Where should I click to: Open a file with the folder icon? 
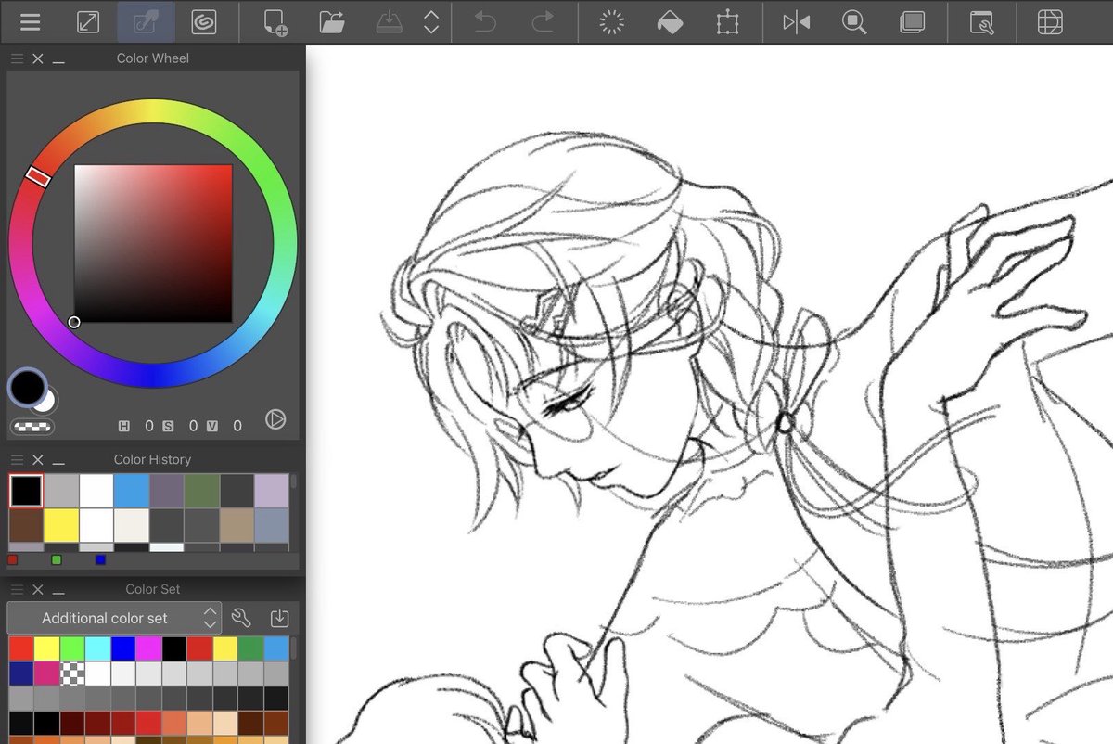tap(331, 22)
